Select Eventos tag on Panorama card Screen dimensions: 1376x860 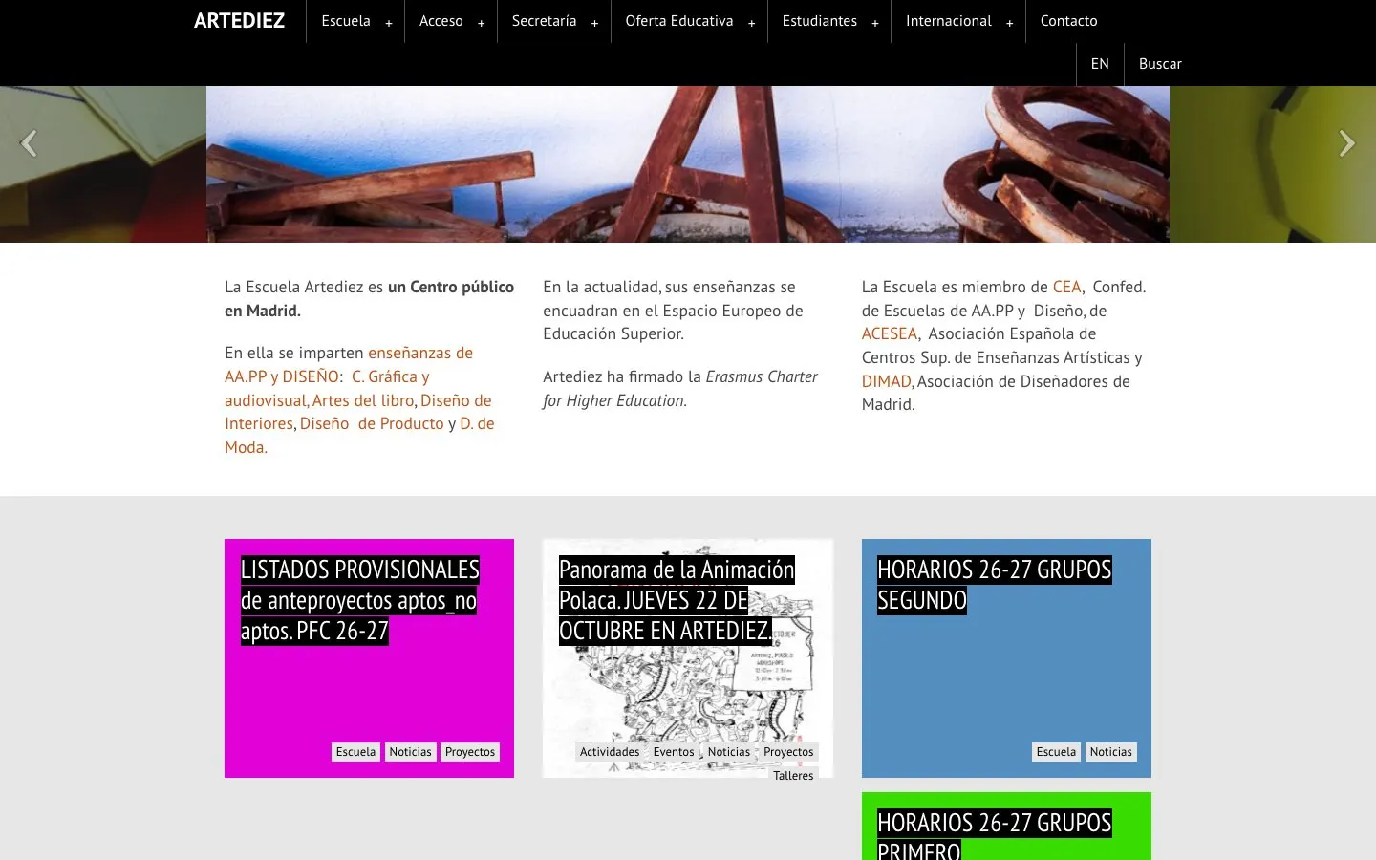click(674, 752)
